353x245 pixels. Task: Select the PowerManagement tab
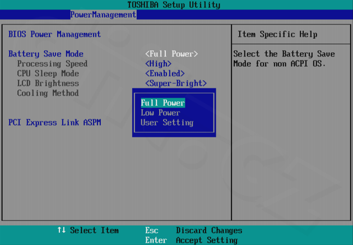[103, 15]
